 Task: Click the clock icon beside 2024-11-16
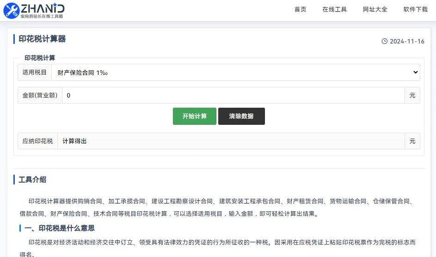click(x=385, y=42)
